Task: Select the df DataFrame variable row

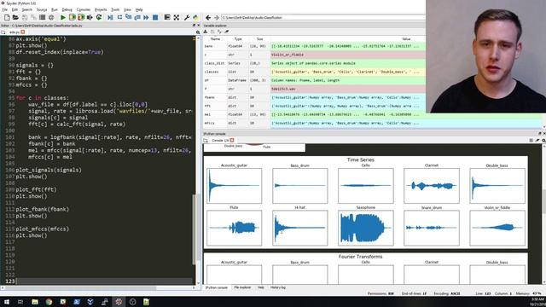Action: (x=315, y=80)
